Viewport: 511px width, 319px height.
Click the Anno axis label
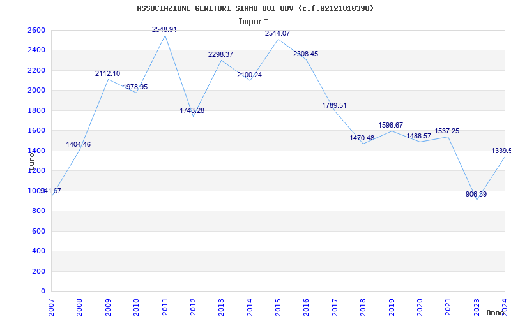[x=494, y=313]
